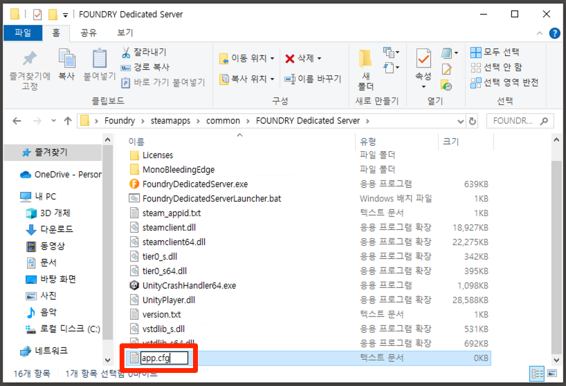Viewport: 566px width, 386px height.
Task: Switch to details view icon in status bar
Action: (537, 374)
